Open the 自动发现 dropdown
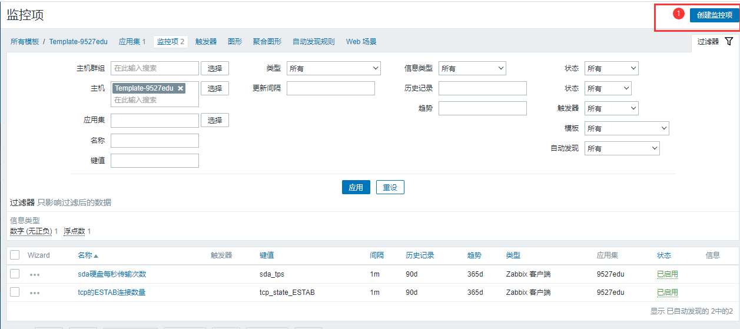The height and width of the screenshot is (329, 740). 622,148
